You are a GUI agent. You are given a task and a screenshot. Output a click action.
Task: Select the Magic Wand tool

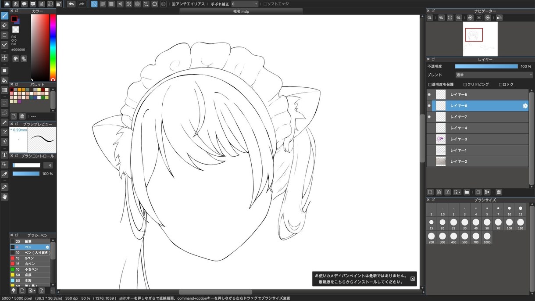tap(4, 122)
